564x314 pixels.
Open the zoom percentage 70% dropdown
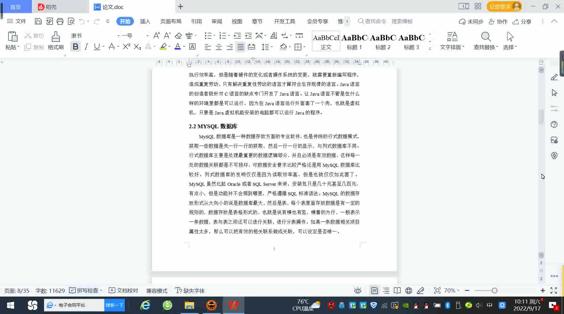click(451, 291)
